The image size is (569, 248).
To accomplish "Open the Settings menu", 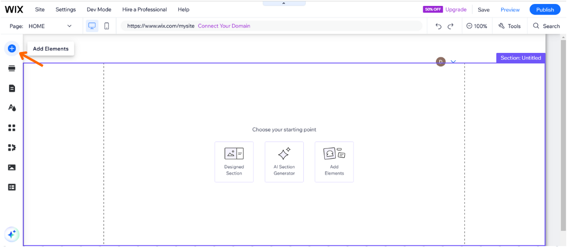I will click(66, 9).
